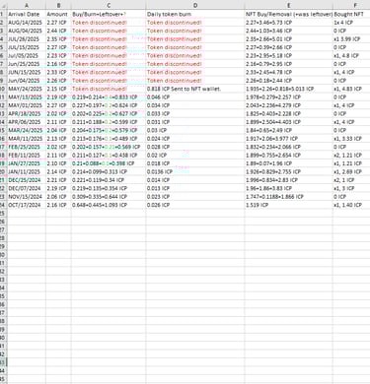Click the JUL/26/2025 date cell
The image size is (370, 384).
tap(27, 38)
